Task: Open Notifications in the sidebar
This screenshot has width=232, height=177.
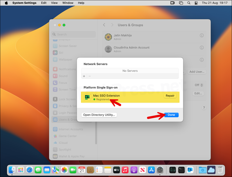Action: [x=64, y=69]
